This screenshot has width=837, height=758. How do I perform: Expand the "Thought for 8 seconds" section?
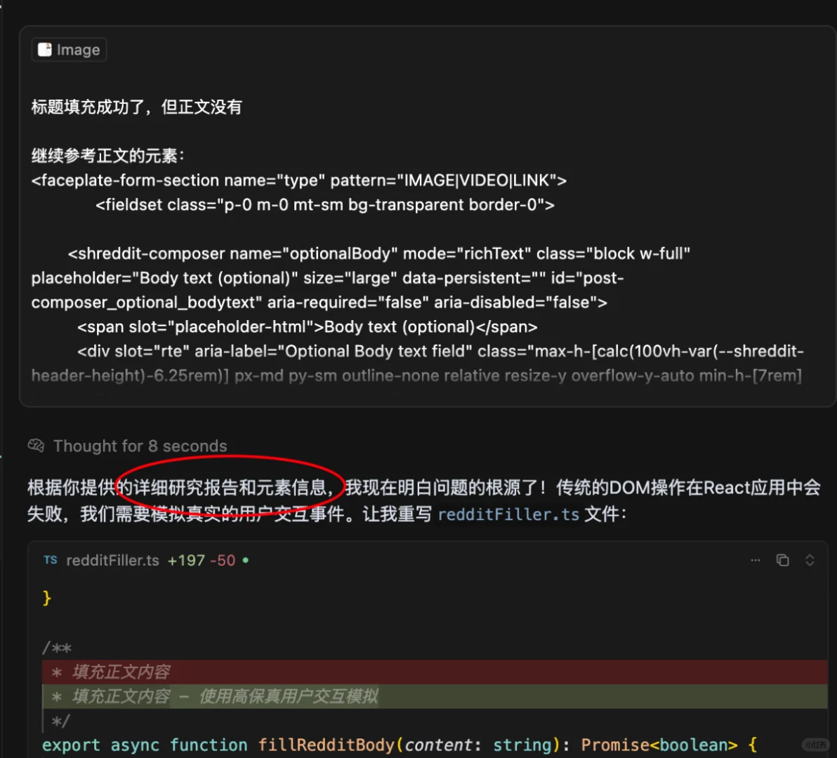point(140,446)
